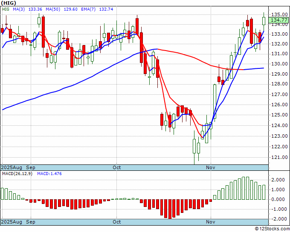Screen dimensions: 290x232
Task: Click the EMA(7) legend label
Action: [x=88, y=9]
